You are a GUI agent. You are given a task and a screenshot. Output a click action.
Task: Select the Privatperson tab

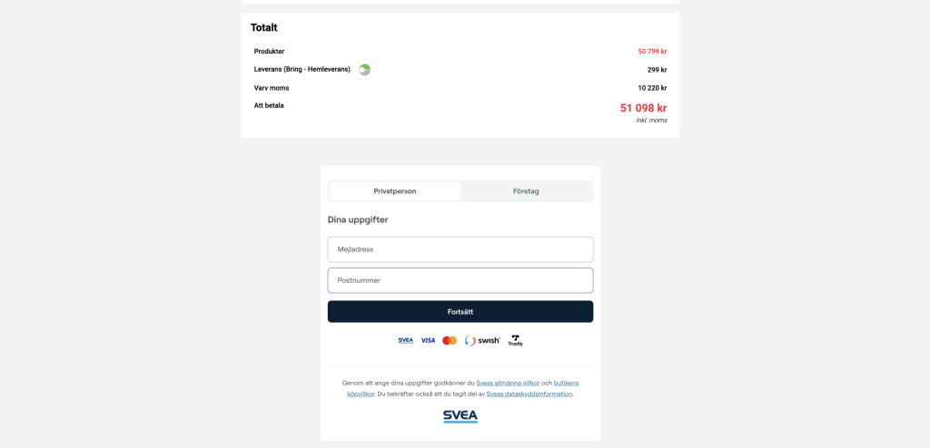click(395, 191)
